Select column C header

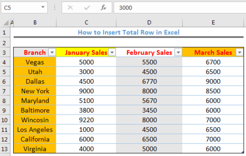[86, 23]
